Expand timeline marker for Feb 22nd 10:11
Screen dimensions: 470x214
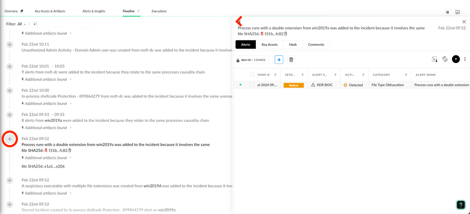tap(9, 44)
